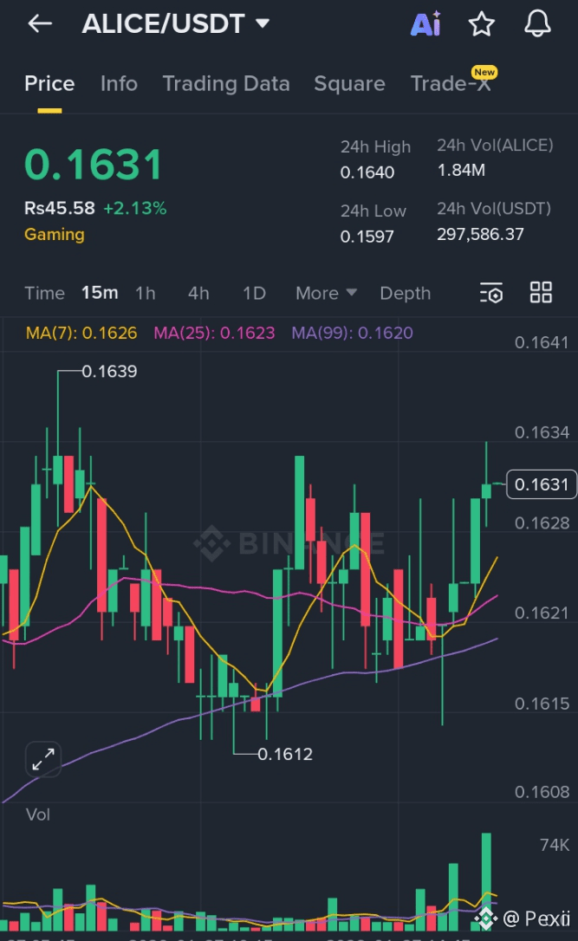Tap the 24h Vol(USDT) value 297,586.37
Screen dimensions: 578x941
tap(480, 234)
